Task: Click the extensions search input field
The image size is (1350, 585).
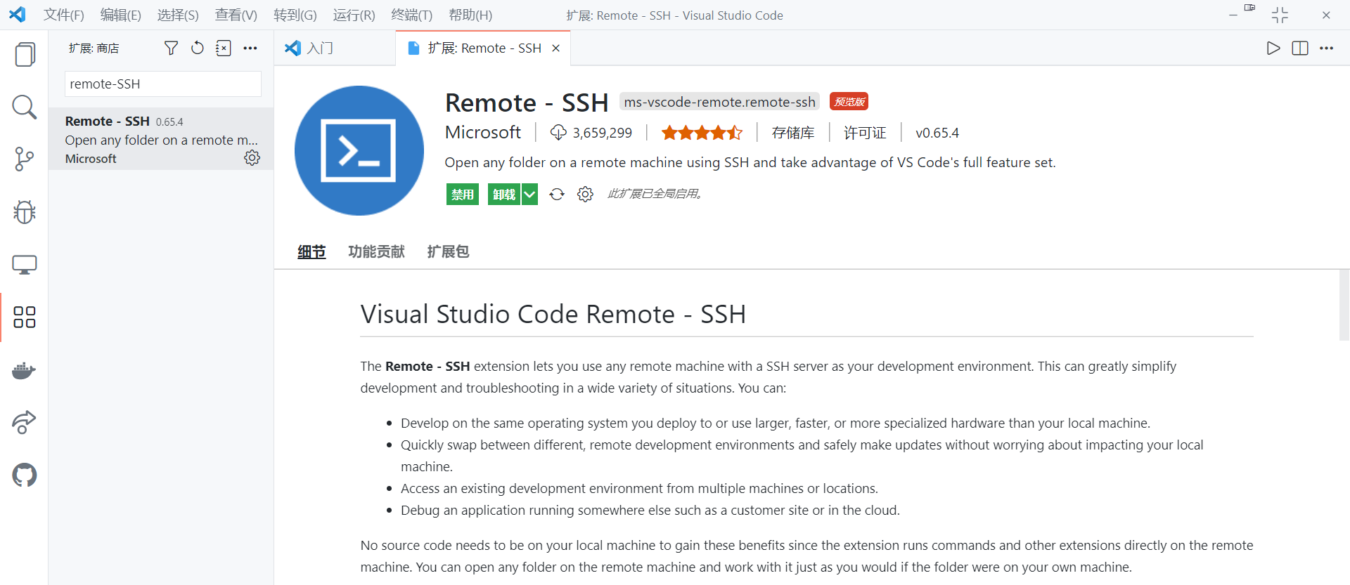Action: [163, 84]
